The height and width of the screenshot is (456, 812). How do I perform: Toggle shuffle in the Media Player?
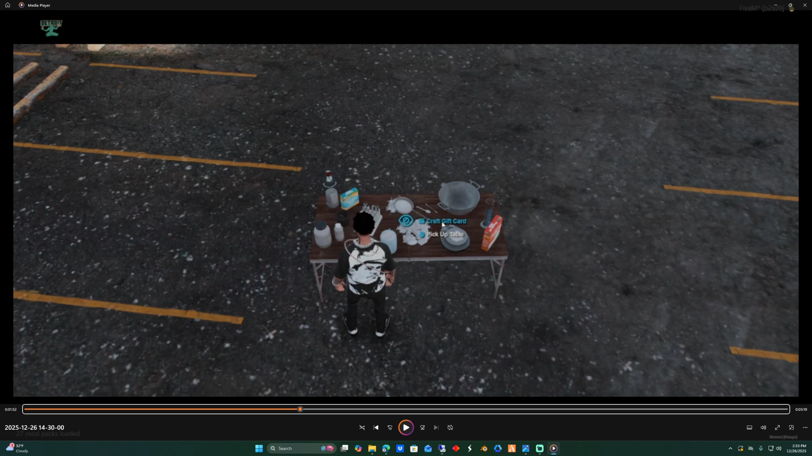(362, 427)
